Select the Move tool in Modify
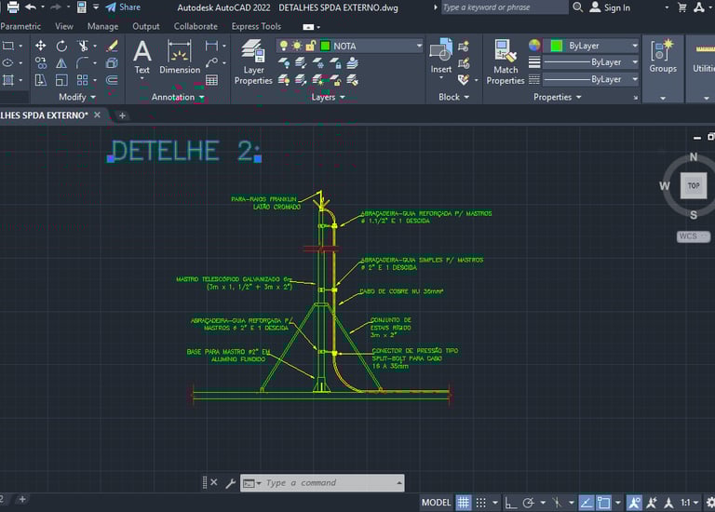Screen dimensions: 715x512 pos(41,46)
